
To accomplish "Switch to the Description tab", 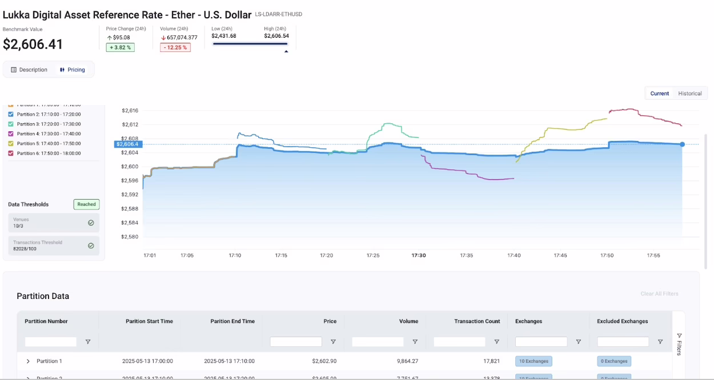I will coord(29,70).
